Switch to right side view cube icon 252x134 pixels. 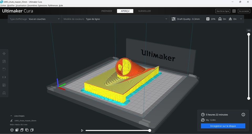(32, 130)
